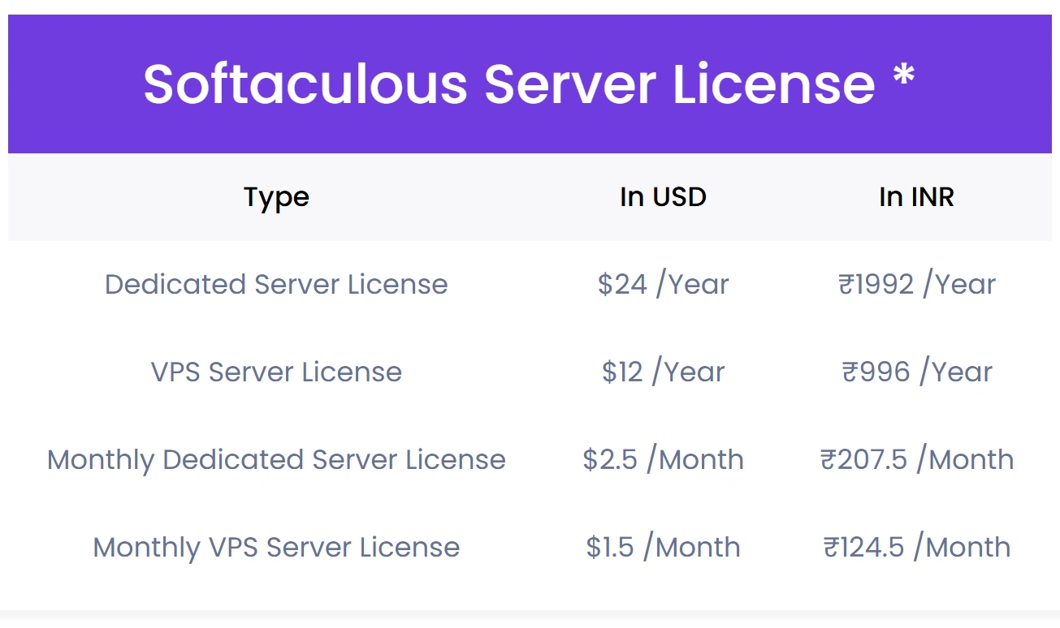Click the $24 /Year price

pos(663,284)
